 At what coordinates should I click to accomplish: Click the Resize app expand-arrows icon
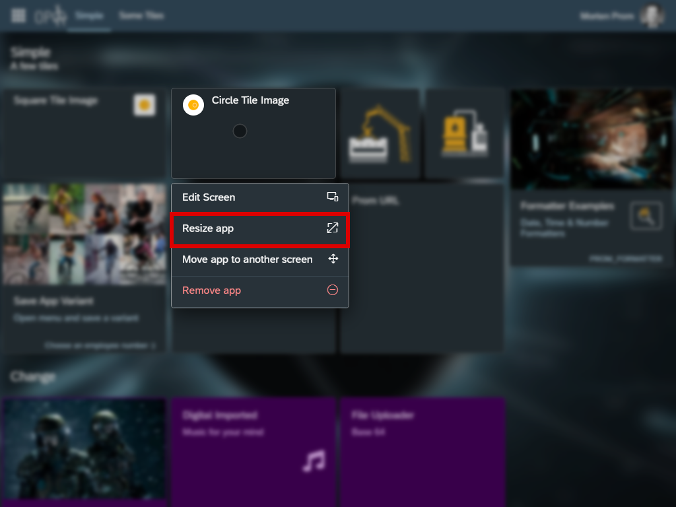click(333, 228)
